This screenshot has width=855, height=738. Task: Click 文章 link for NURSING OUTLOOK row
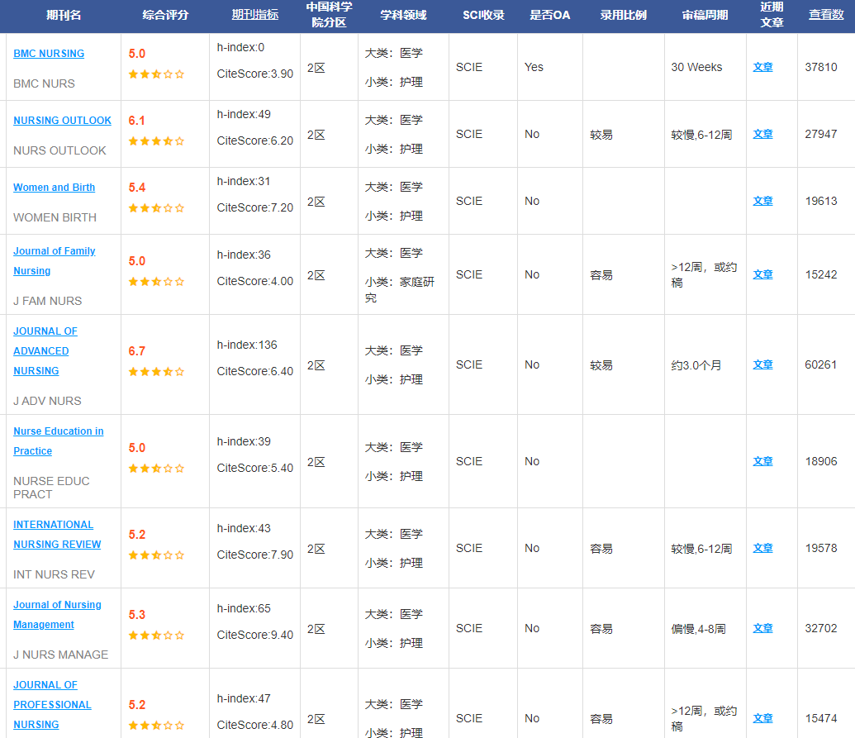762,135
